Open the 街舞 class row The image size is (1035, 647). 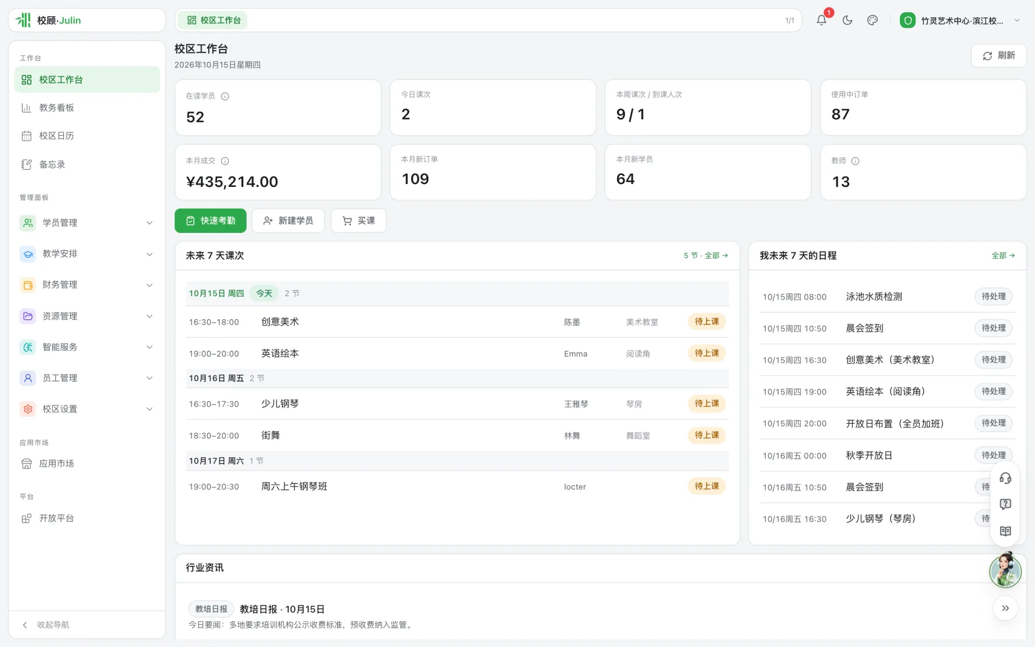click(457, 435)
